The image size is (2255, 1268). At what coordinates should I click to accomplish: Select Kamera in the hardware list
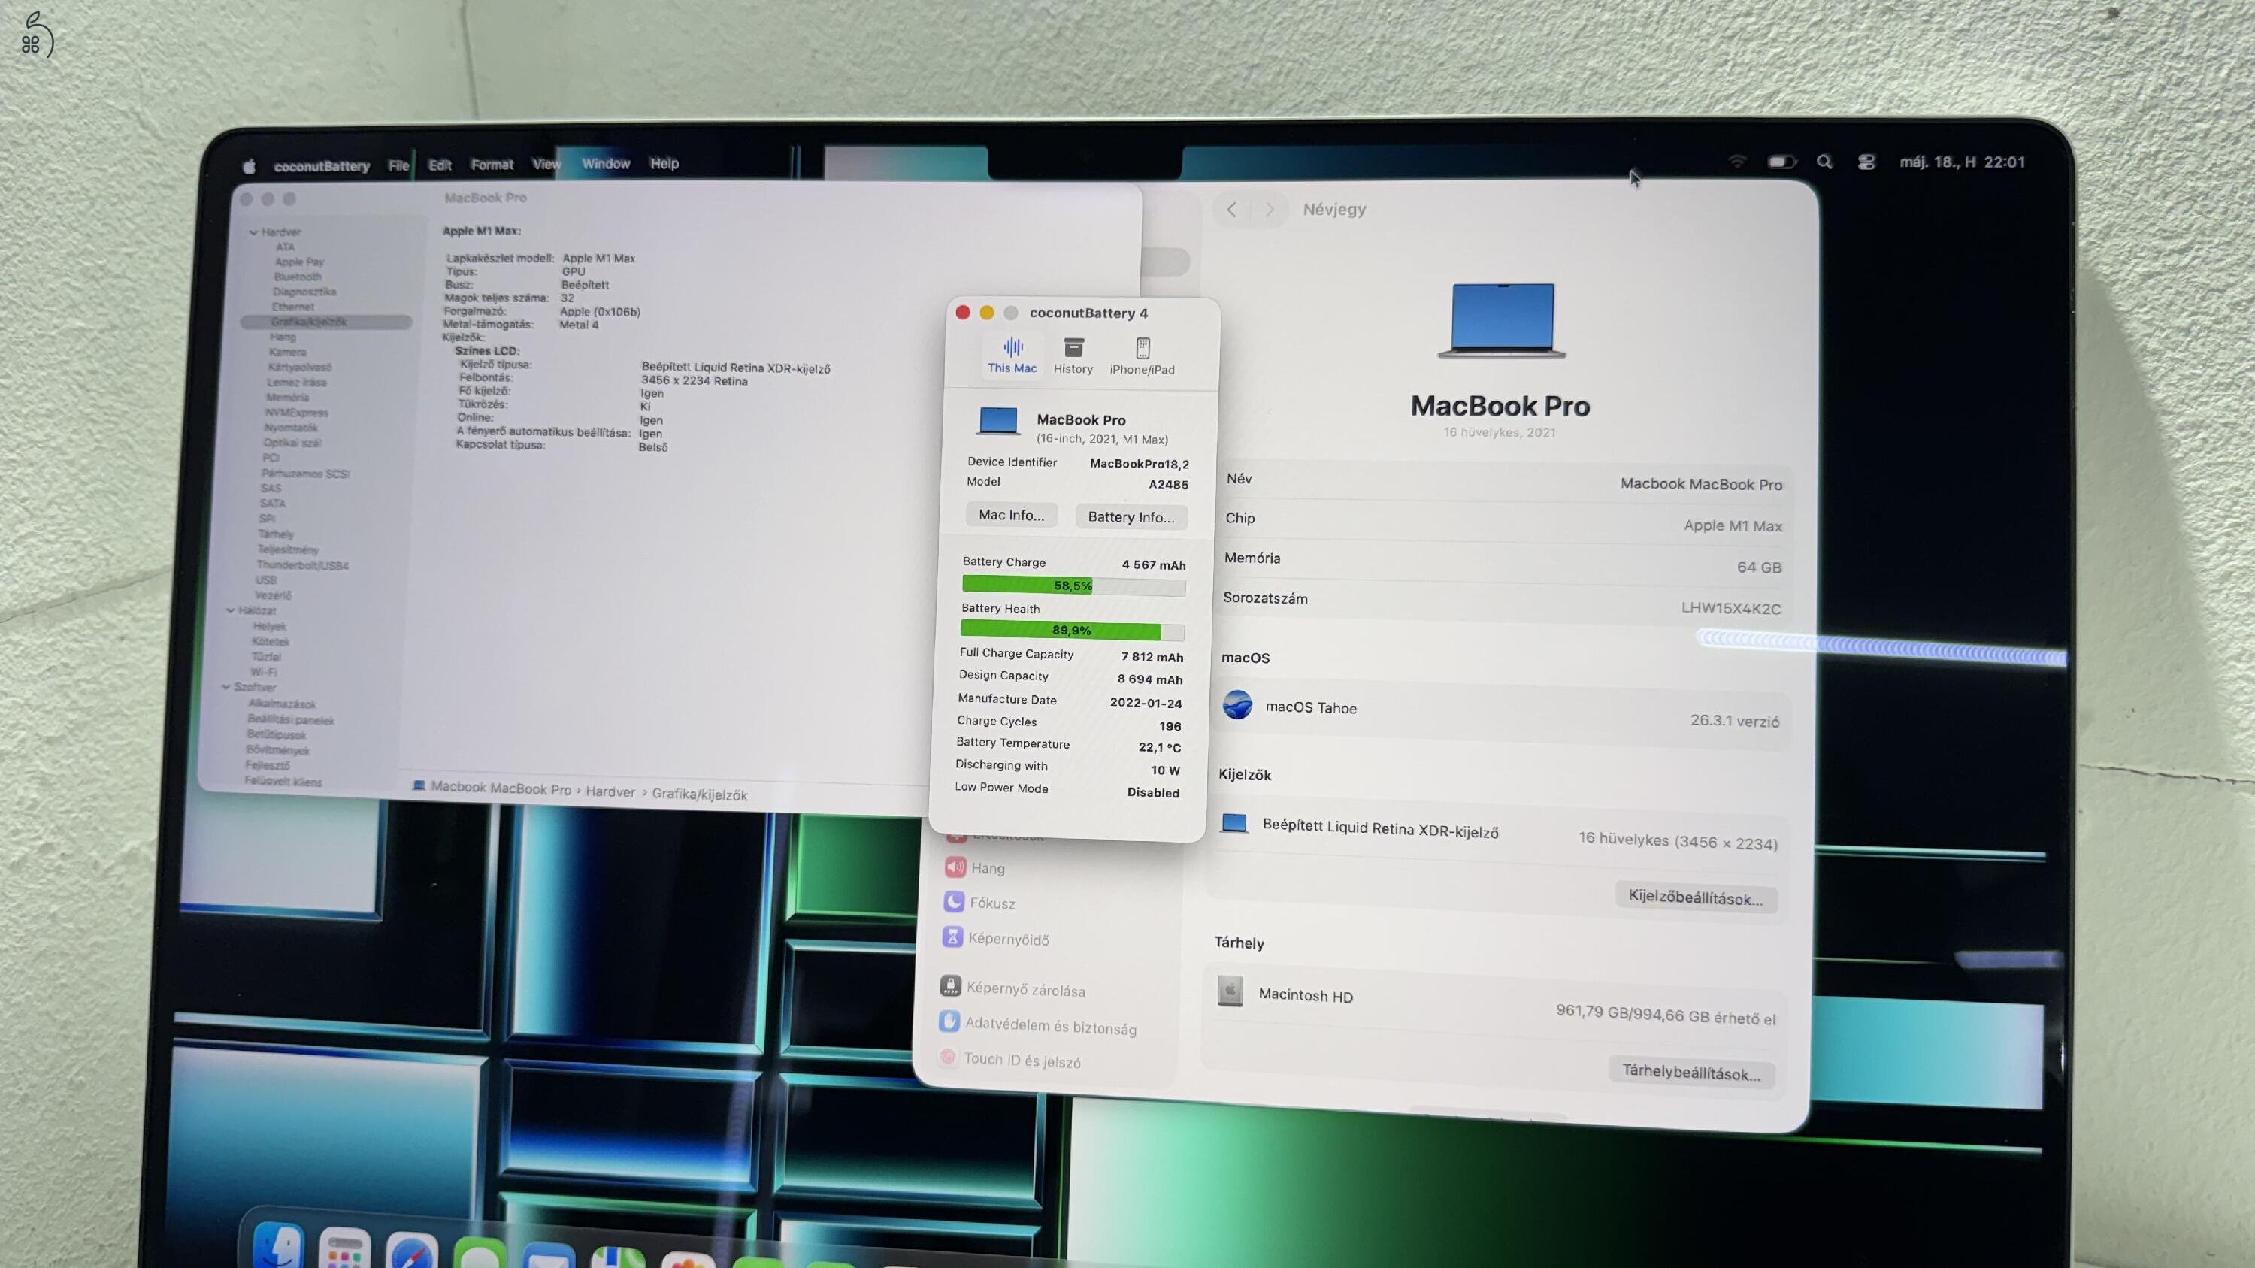click(288, 352)
